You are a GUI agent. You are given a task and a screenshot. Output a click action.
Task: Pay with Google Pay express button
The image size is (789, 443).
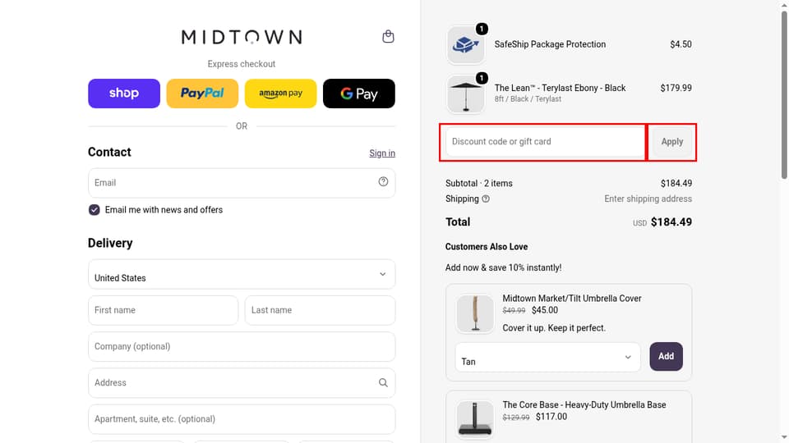click(x=359, y=94)
